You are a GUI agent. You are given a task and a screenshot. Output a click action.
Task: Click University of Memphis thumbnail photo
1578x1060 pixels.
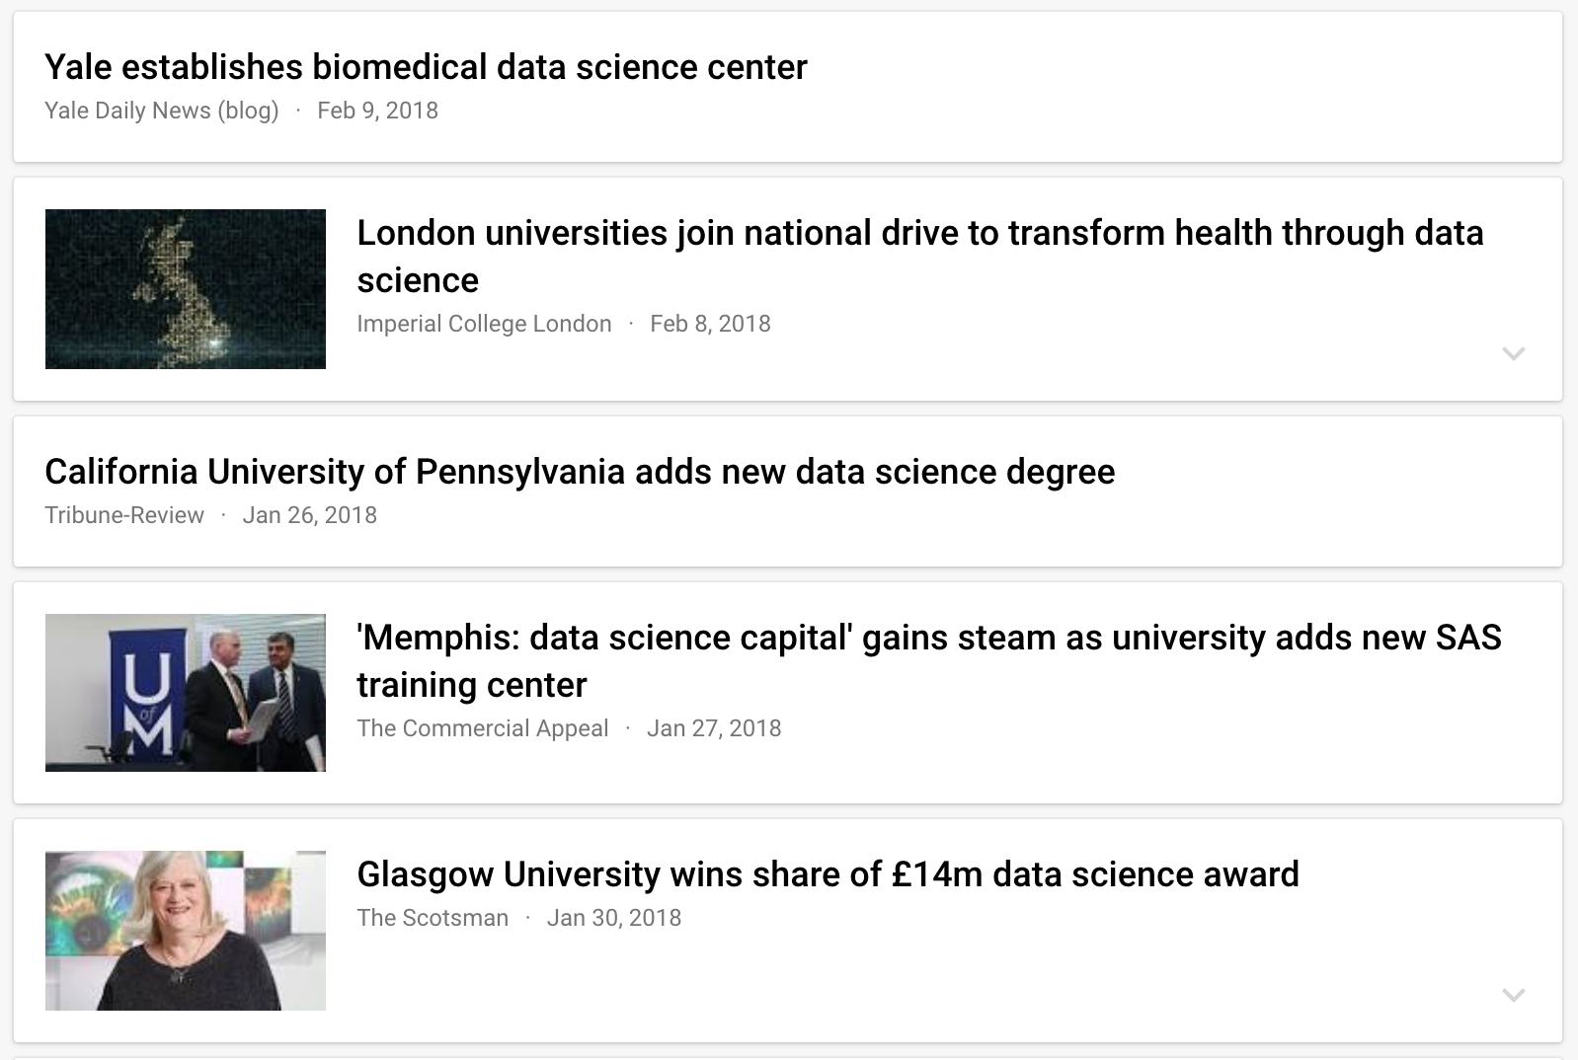click(186, 693)
